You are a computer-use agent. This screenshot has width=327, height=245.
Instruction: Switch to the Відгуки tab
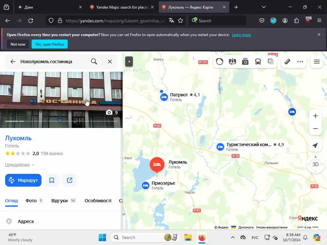point(64,201)
